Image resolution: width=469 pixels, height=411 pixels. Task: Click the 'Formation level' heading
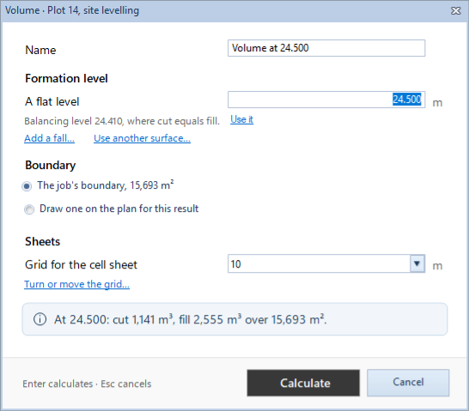66,79
